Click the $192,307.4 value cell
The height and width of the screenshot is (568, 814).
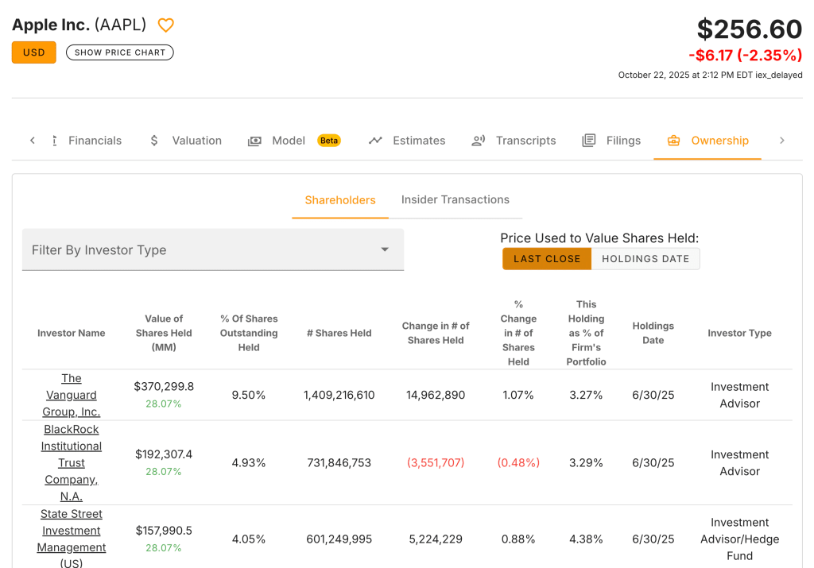(x=164, y=454)
